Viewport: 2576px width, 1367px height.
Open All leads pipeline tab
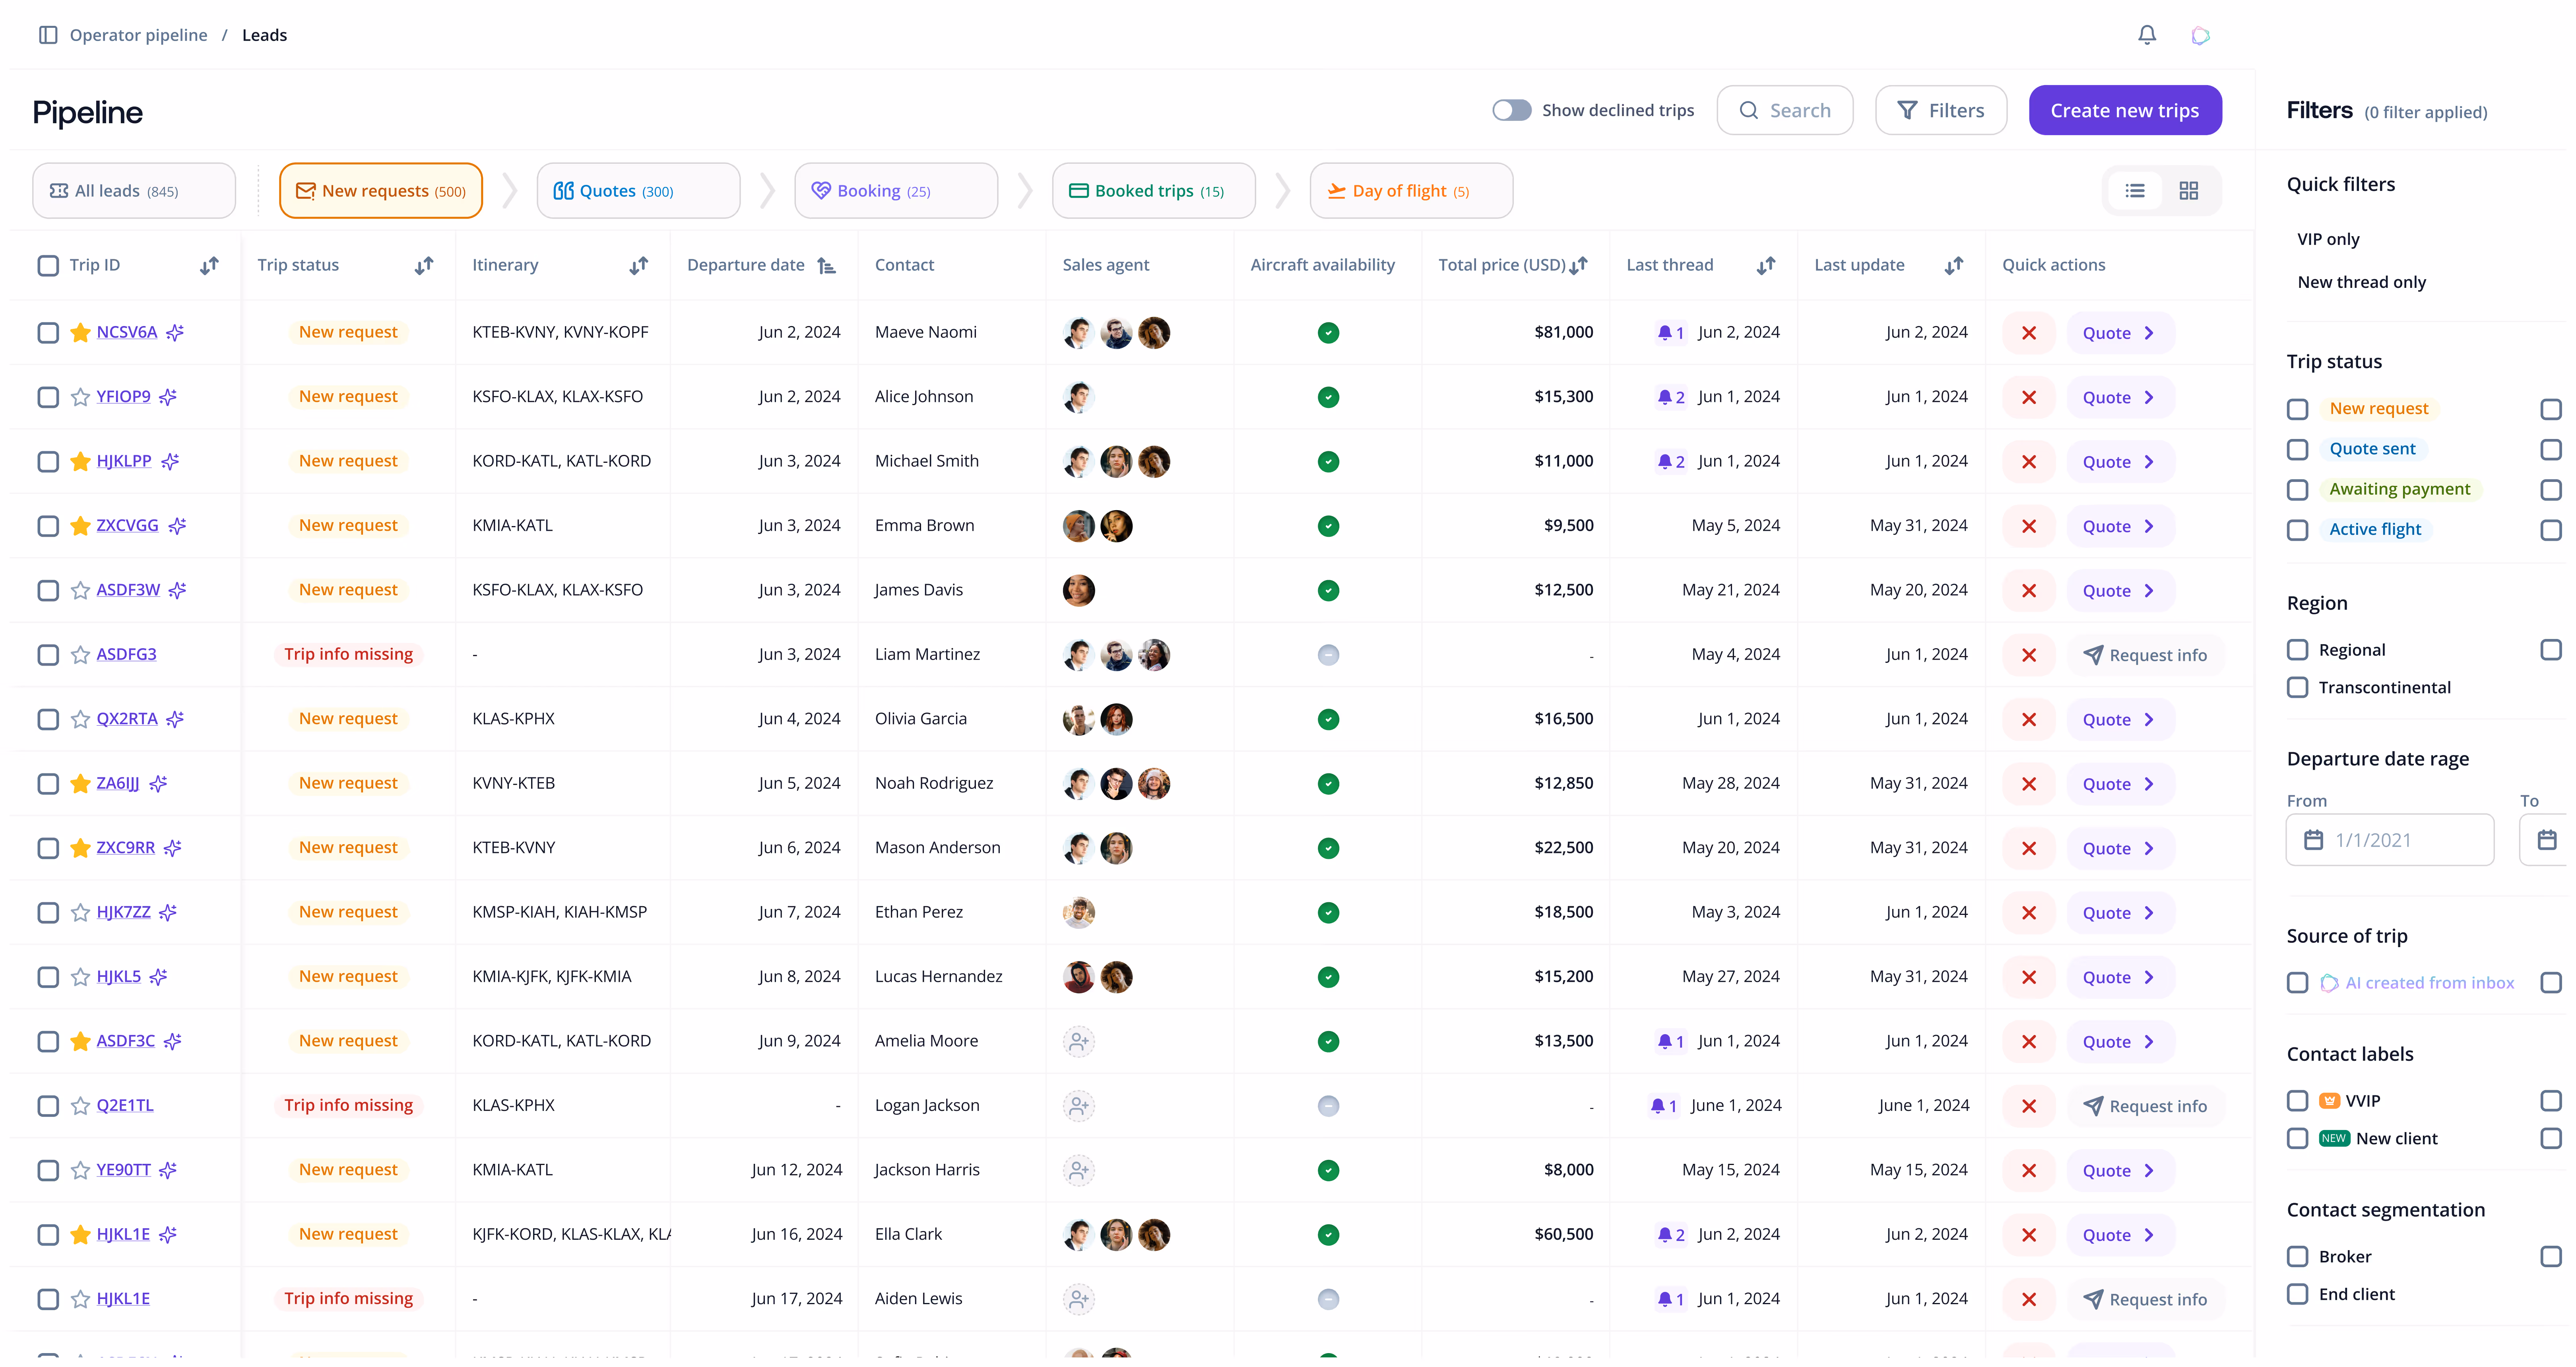coord(134,191)
